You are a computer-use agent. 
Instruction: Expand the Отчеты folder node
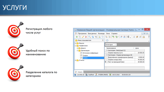[x=75, y=60]
